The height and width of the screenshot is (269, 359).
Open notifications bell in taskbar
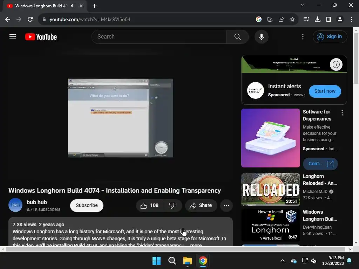click(350, 261)
